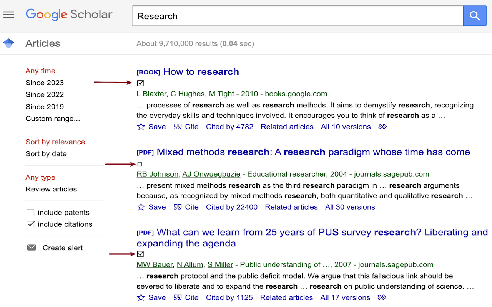Filter results Since 2019
The image size is (492, 307).
pos(45,107)
